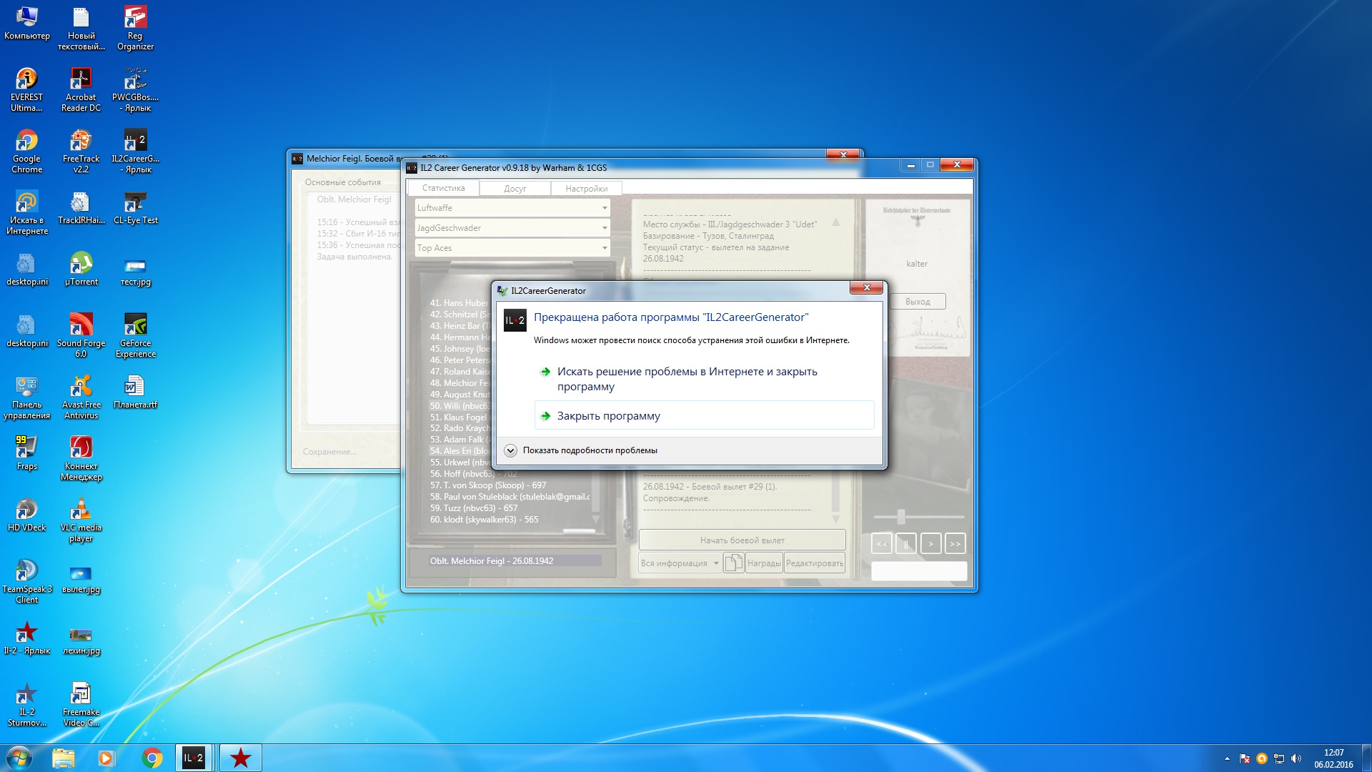The image size is (1372, 772).
Task: Expand the Вся информация dropdown
Action: (715, 563)
